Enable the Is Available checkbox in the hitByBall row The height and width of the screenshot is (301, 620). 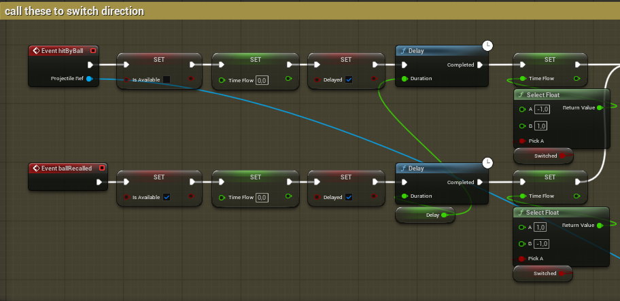167,79
